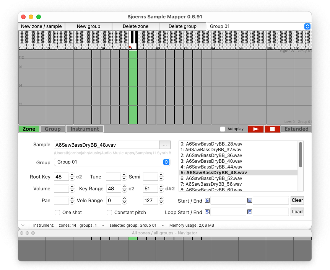The width and height of the screenshot is (330, 270).
Task: Click the Start marker S icon
Action: pos(207,200)
